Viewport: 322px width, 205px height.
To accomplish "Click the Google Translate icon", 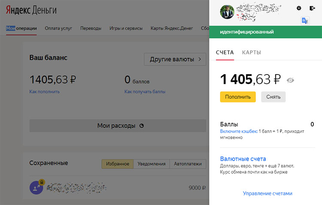I will 305,21.
